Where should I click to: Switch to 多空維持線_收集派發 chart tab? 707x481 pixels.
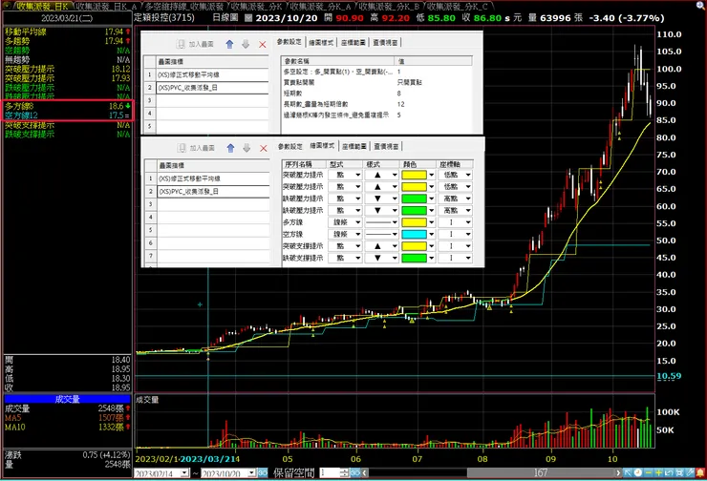(x=184, y=7)
